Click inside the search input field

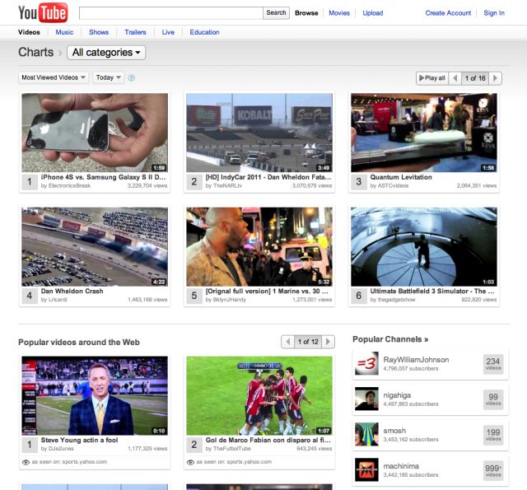(x=171, y=13)
